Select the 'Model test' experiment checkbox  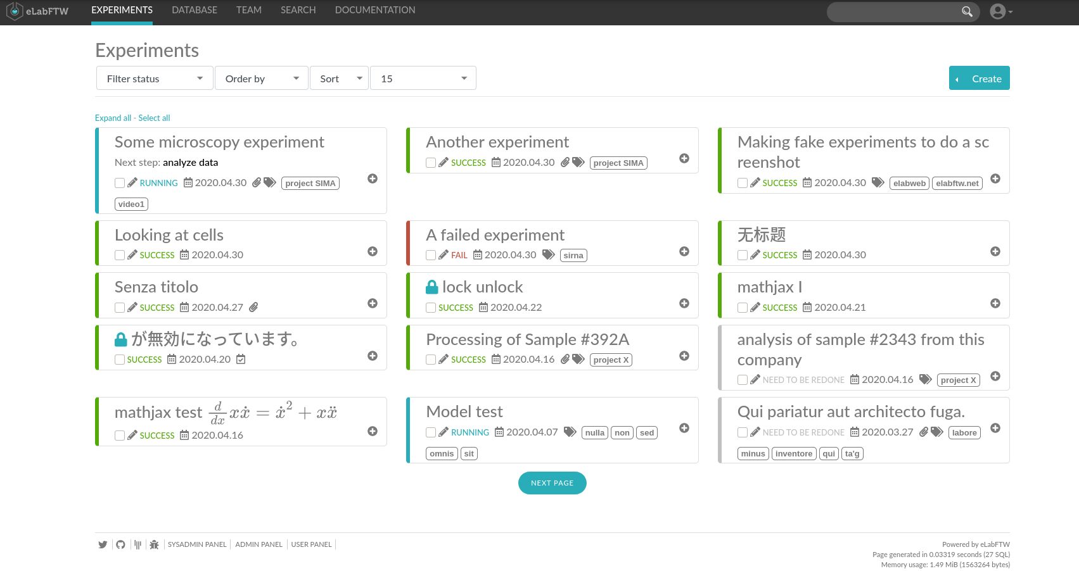431,432
